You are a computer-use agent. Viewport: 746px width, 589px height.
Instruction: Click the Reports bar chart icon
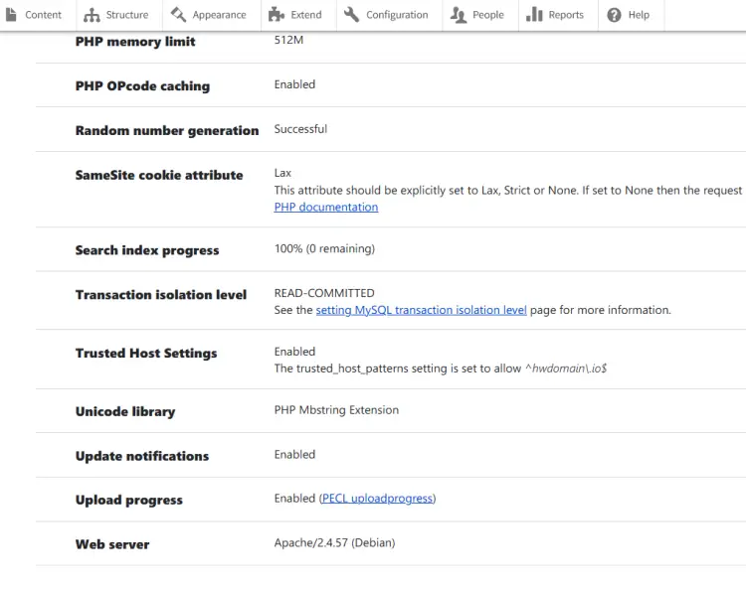tap(534, 15)
